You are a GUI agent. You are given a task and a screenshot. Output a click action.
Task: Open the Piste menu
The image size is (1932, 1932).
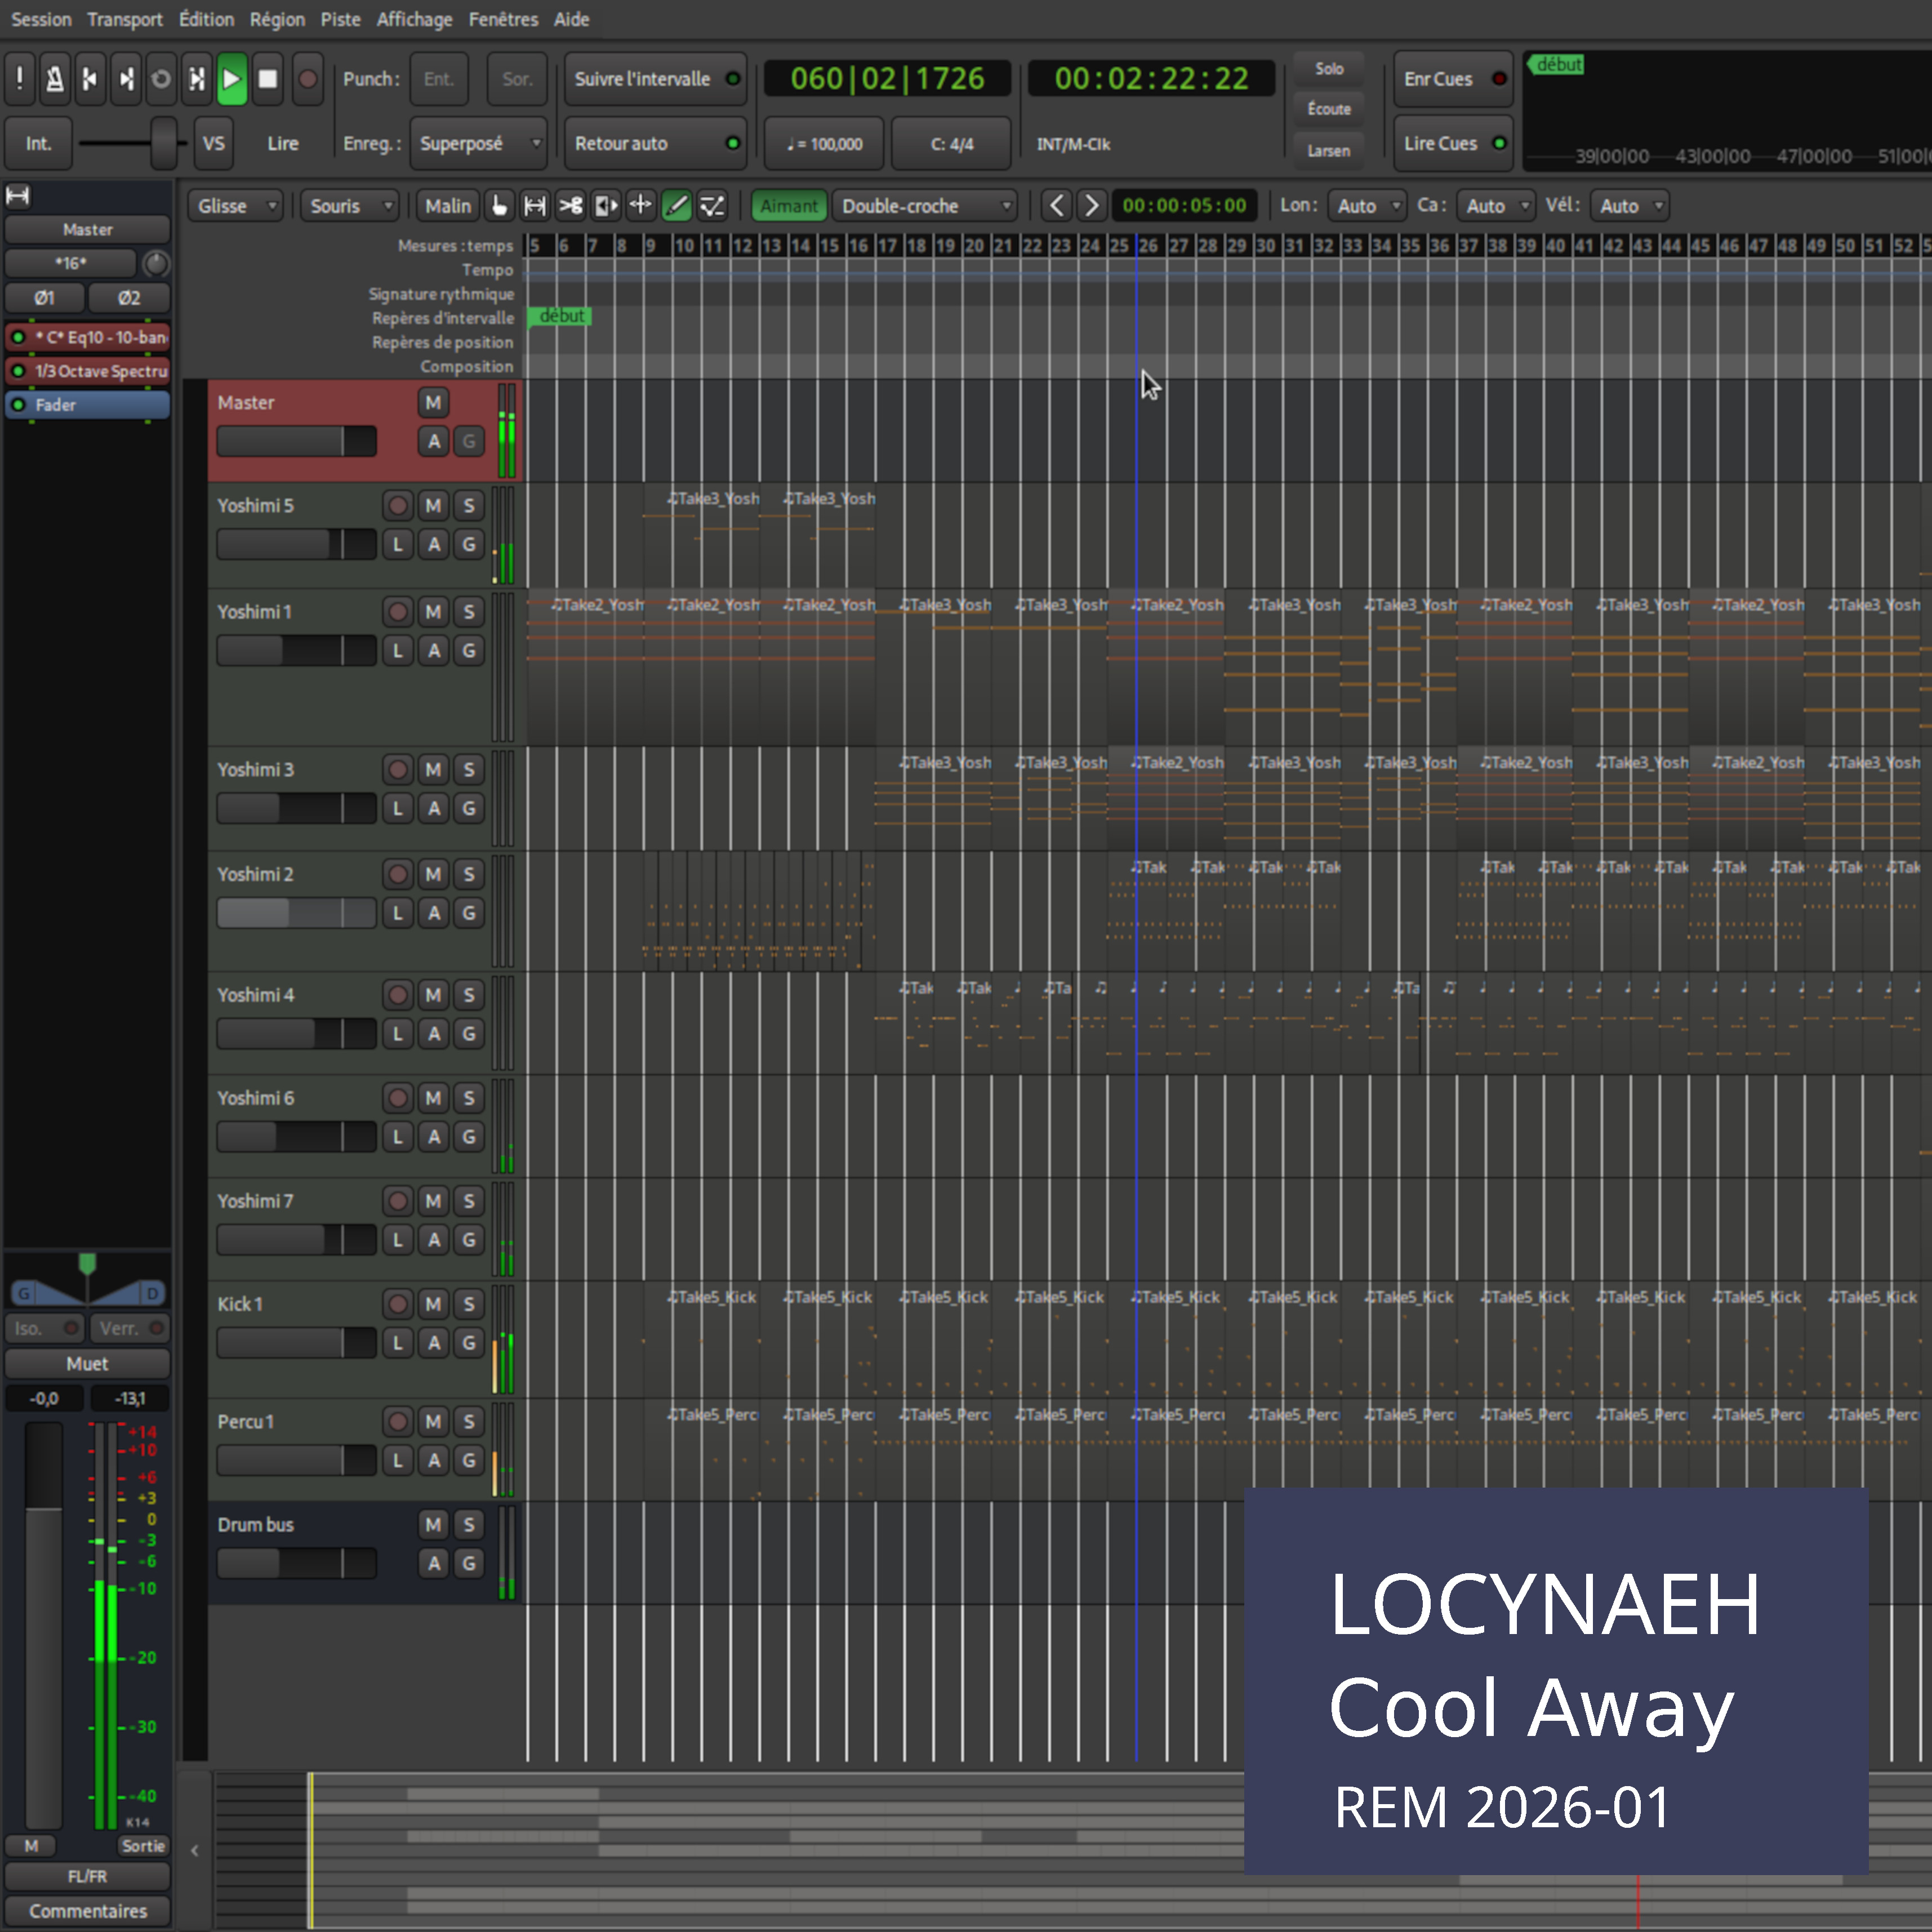[340, 19]
